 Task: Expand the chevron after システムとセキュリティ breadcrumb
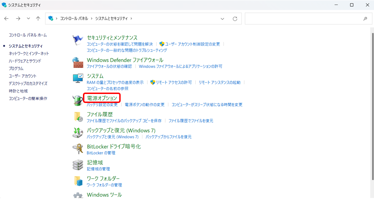[x=131, y=18]
